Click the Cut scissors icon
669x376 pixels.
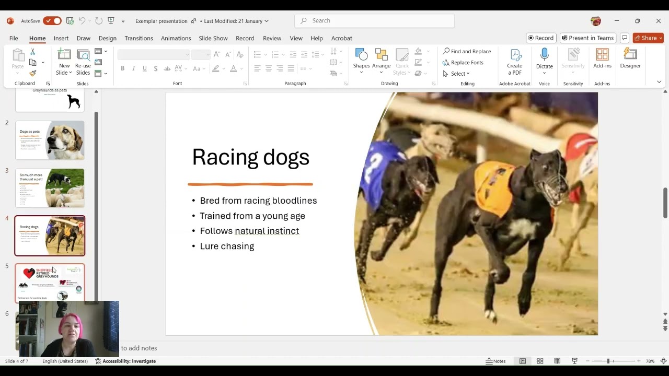coord(32,52)
